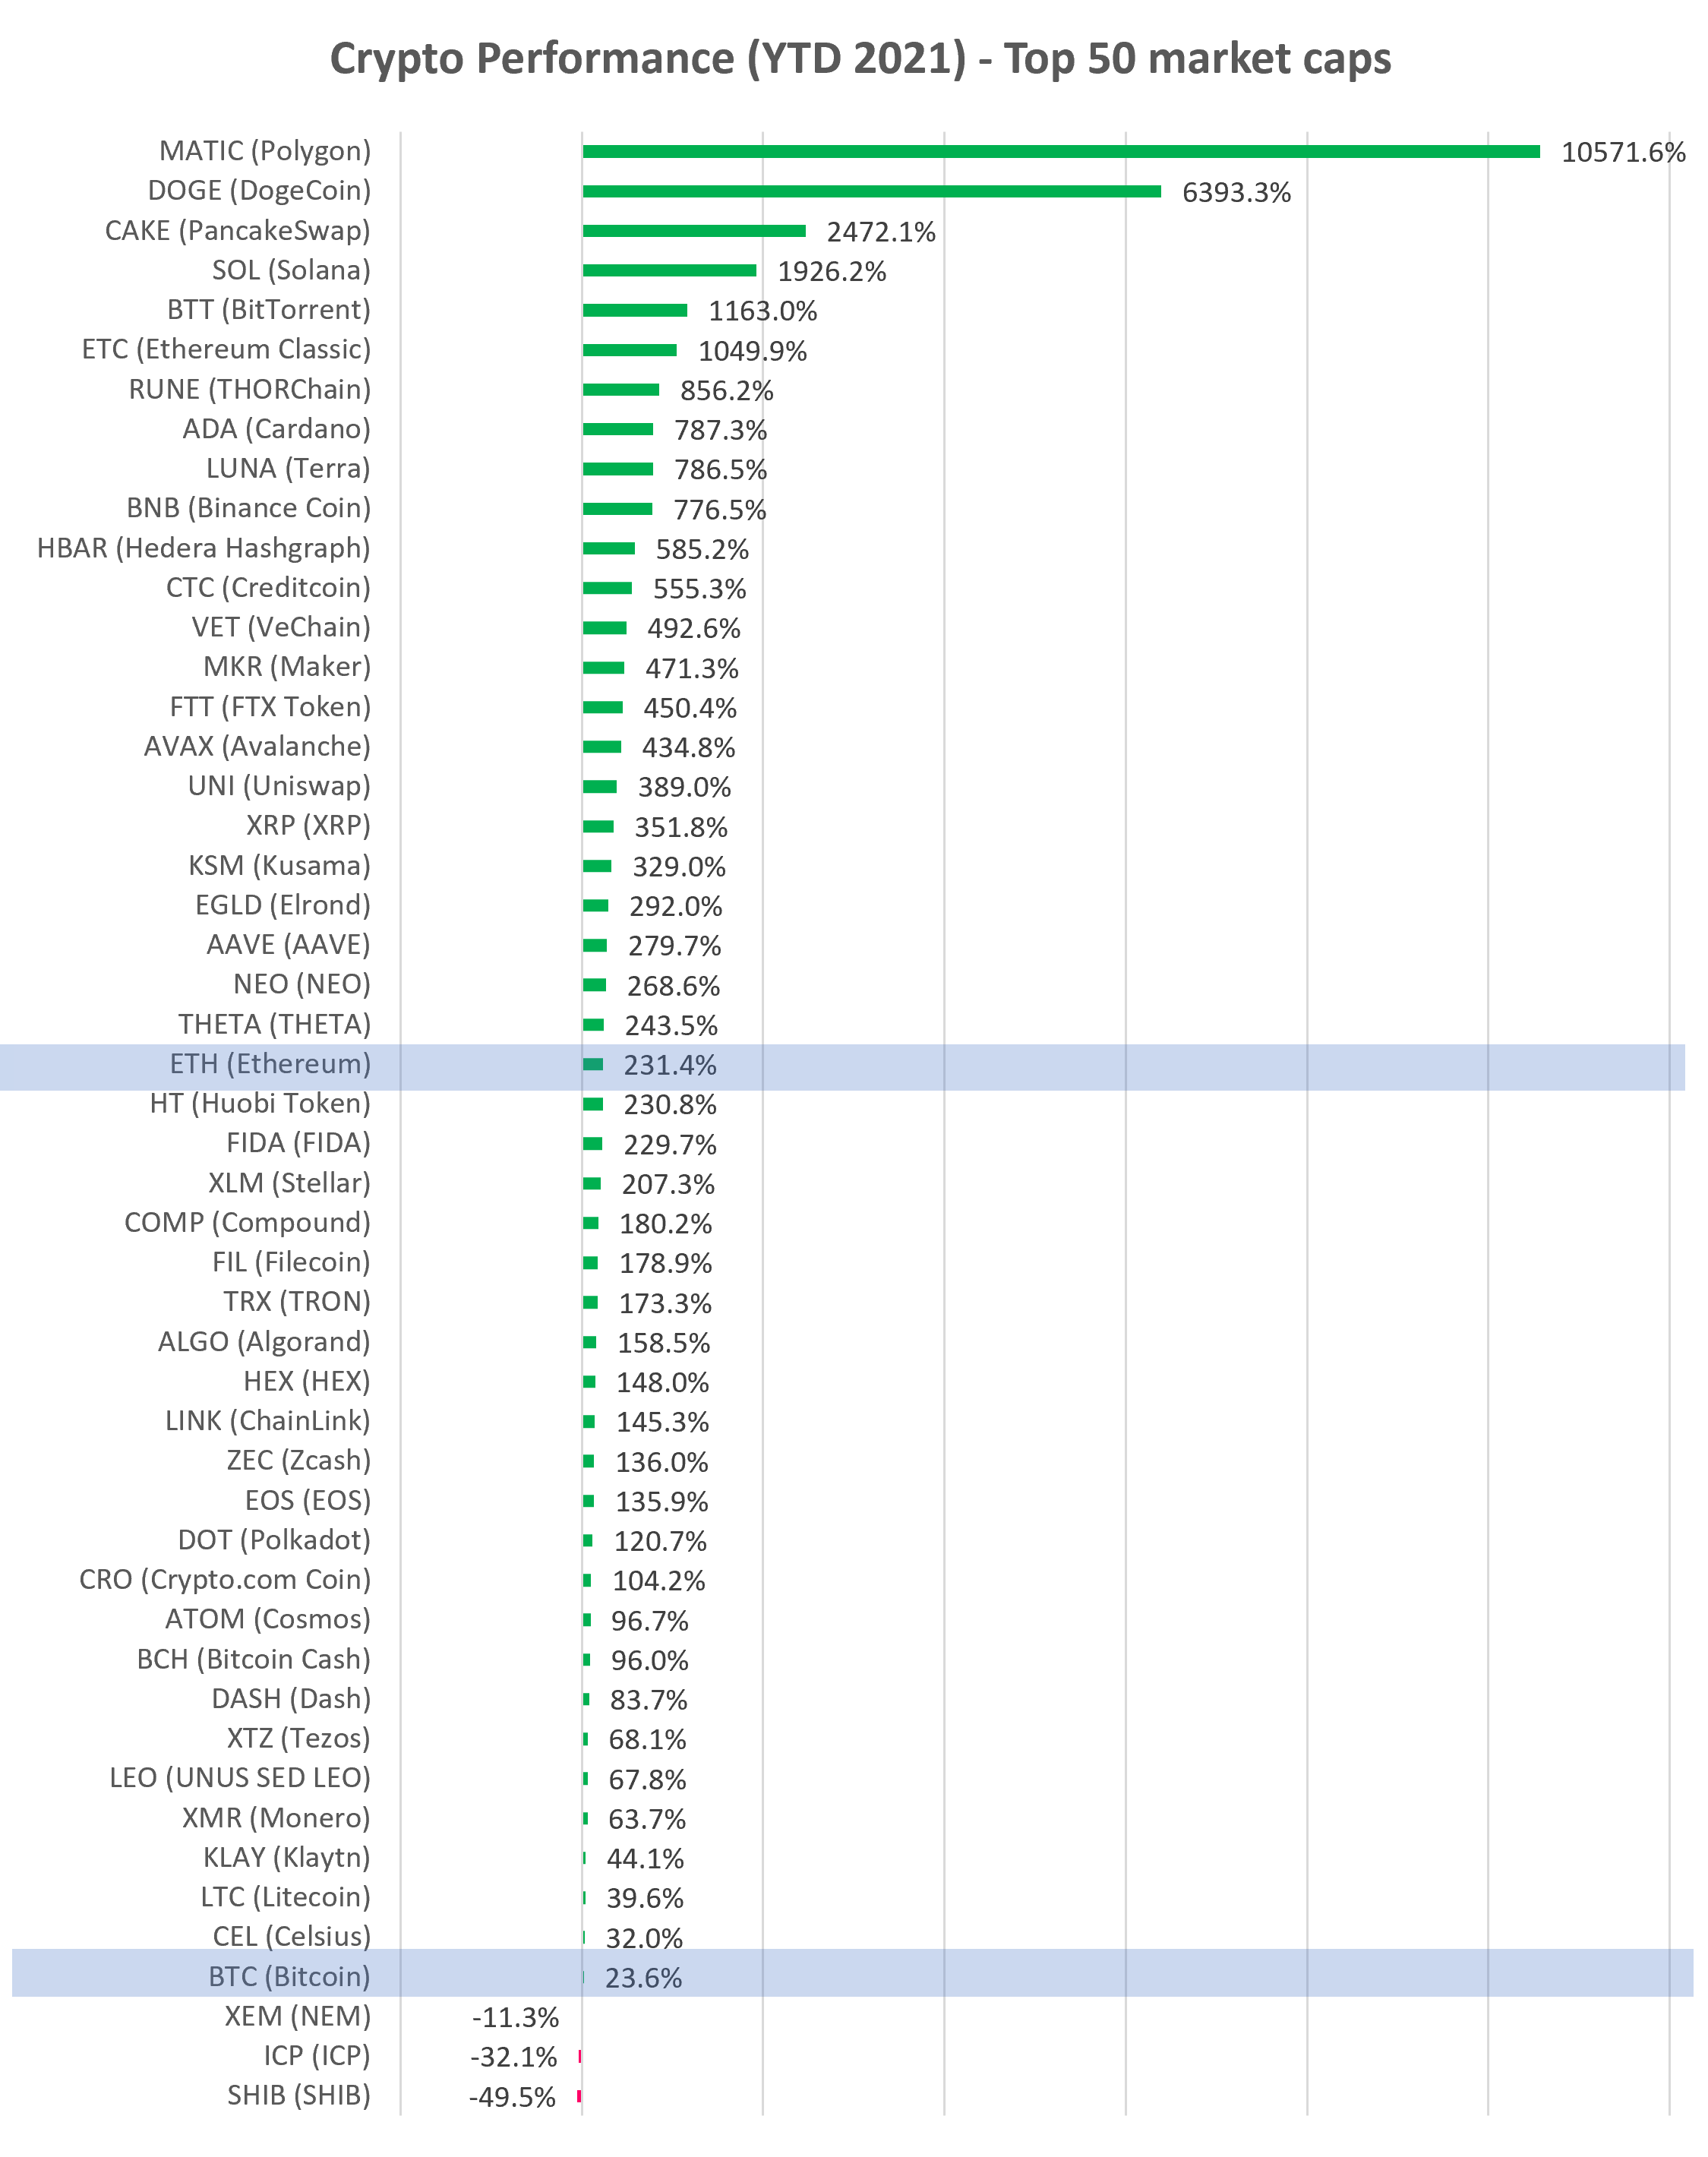The image size is (1708, 2157).
Task: Click the -49.5% SHIB value
Action: (x=512, y=2097)
